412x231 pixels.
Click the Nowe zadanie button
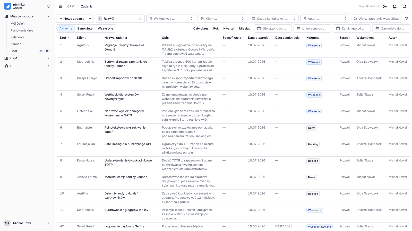point(72,18)
